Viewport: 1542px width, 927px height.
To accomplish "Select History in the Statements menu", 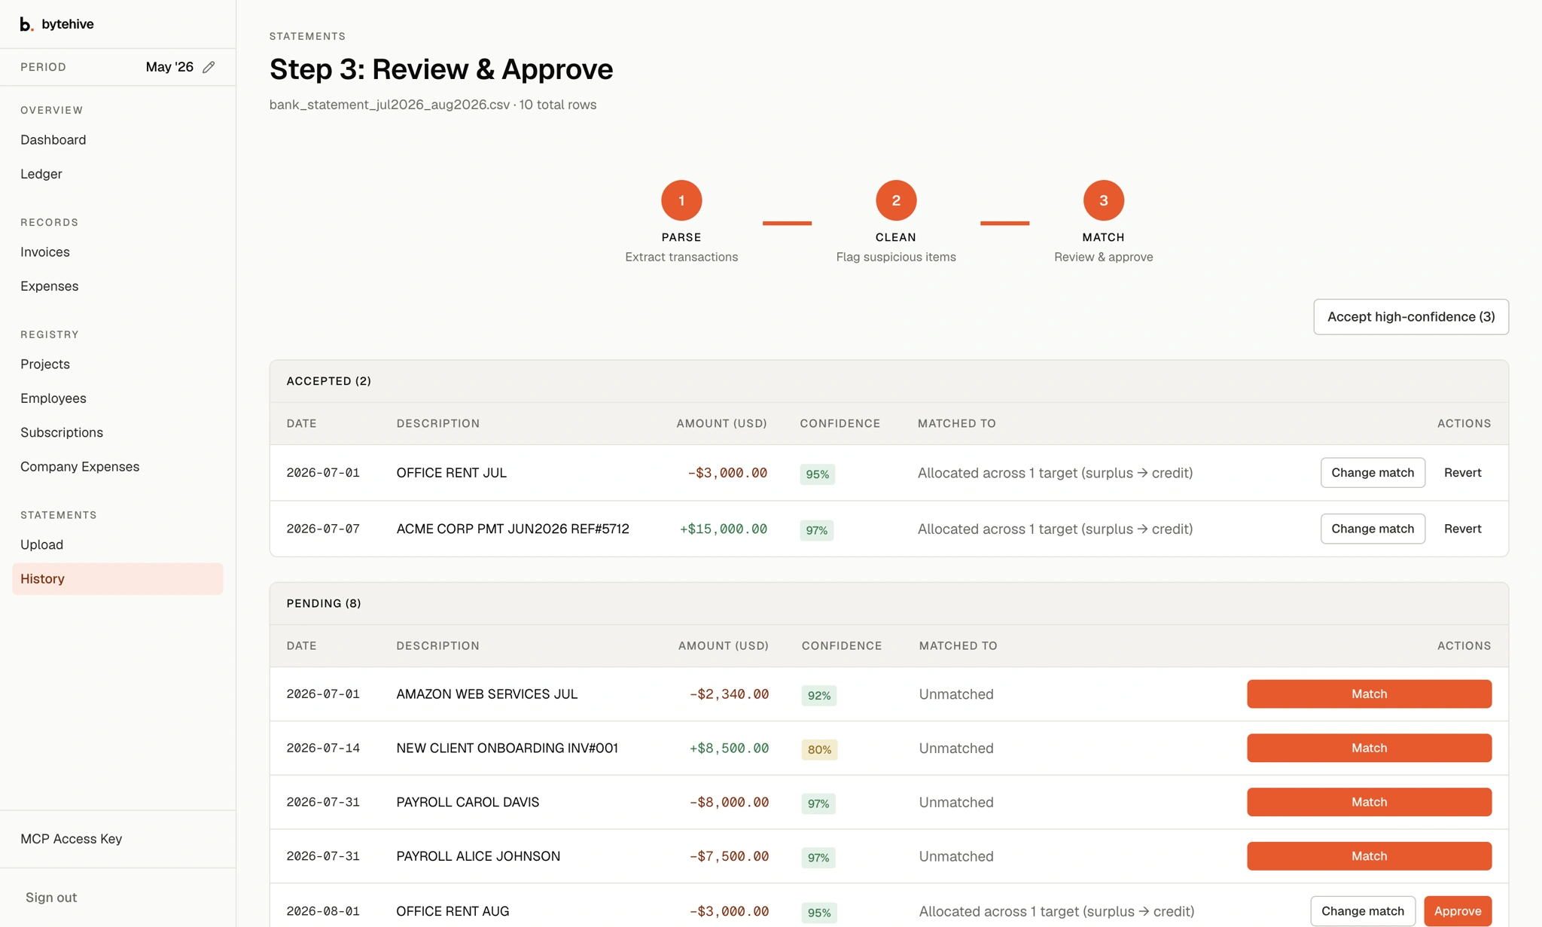I will [117, 579].
